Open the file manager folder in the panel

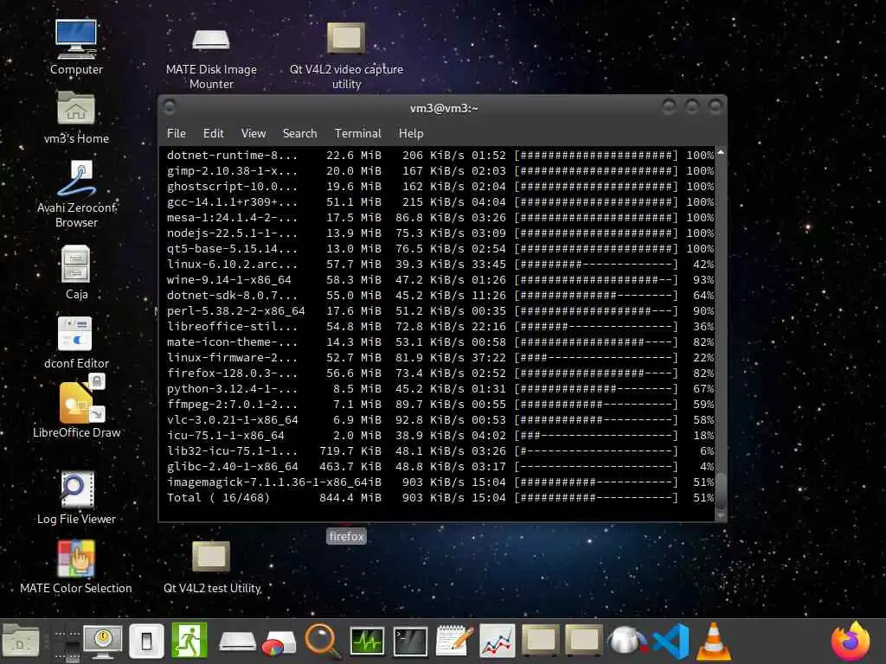click(21, 642)
